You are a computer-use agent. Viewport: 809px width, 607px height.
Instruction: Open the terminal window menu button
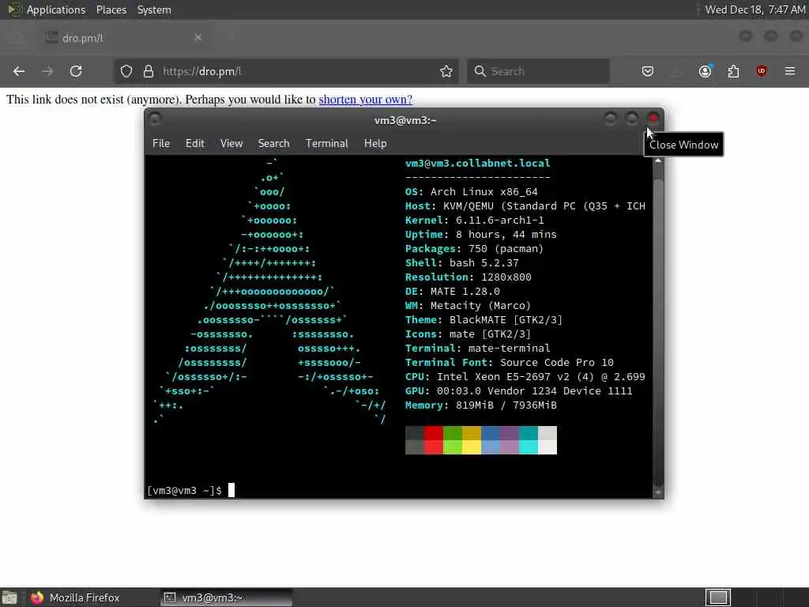pos(155,119)
